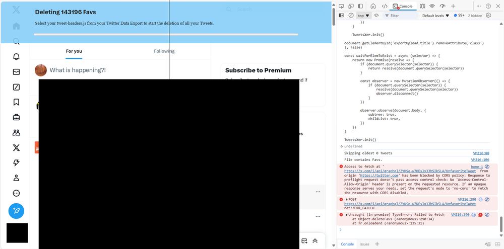Open the Elements tab code icon
This screenshot has height=249, width=504.
pyautogui.click(x=385, y=6)
